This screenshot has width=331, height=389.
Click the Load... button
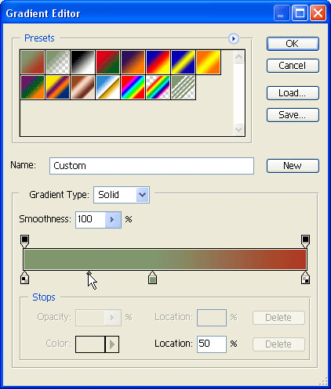click(x=293, y=93)
